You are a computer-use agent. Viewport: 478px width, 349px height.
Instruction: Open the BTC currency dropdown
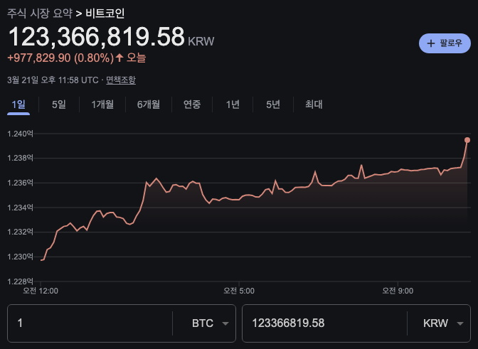(211, 323)
